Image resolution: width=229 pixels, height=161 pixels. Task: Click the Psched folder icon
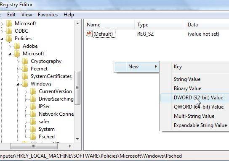(x=33, y=137)
